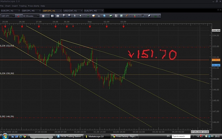Viewport: 222px width, 139px height.
Task: Toggle the first highlighted chart view button
Action: click(52, 16)
